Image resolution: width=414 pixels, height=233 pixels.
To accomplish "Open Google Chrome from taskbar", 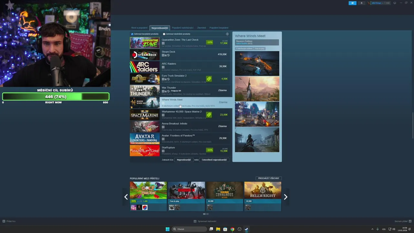I will click(232, 229).
